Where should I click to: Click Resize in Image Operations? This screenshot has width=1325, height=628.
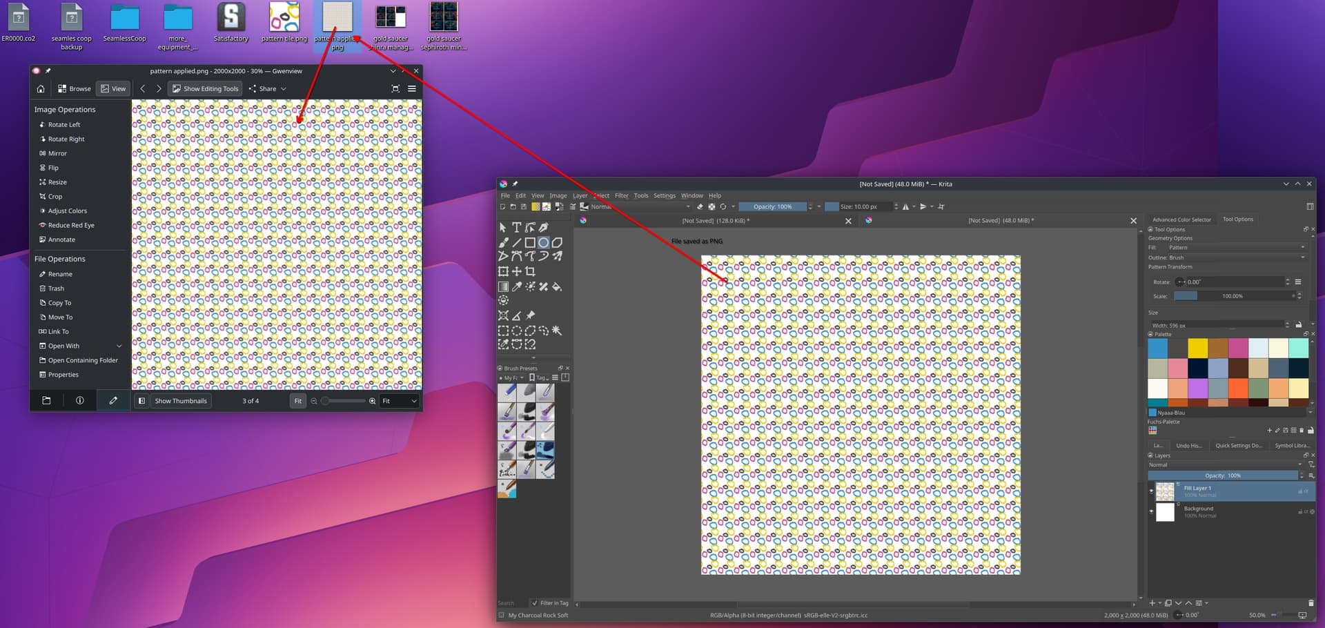point(57,182)
